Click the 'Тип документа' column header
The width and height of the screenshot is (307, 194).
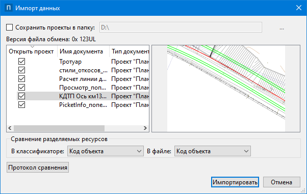point(129,51)
